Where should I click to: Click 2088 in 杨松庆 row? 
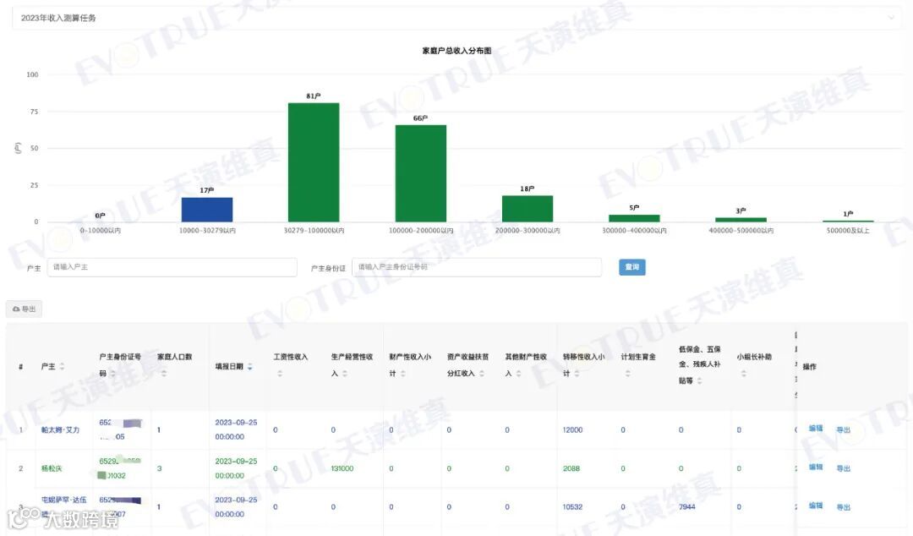[571, 468]
